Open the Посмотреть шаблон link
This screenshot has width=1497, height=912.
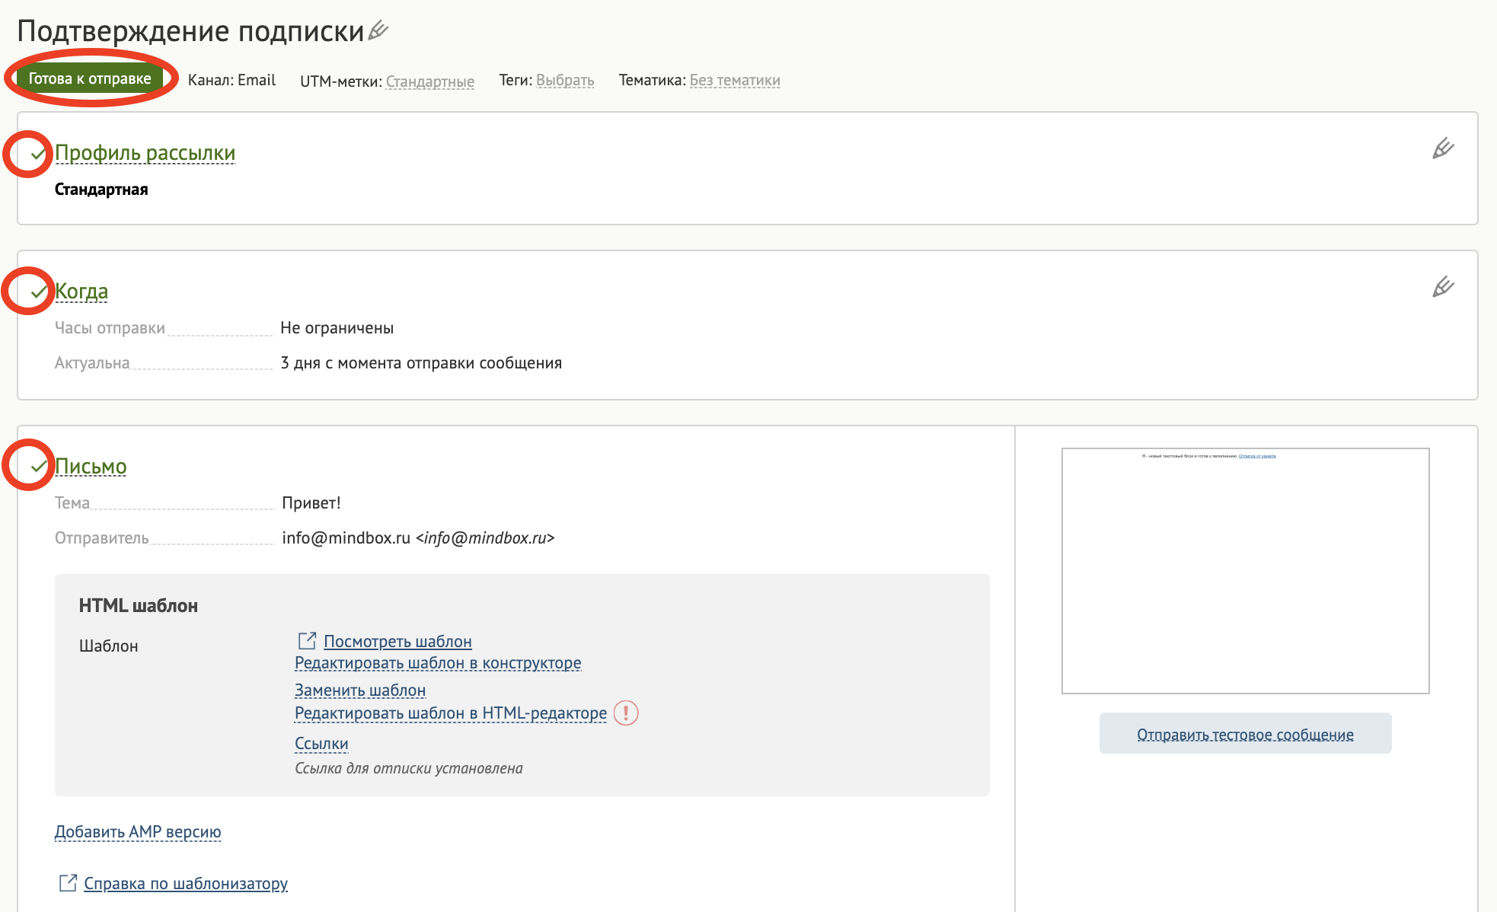click(397, 642)
